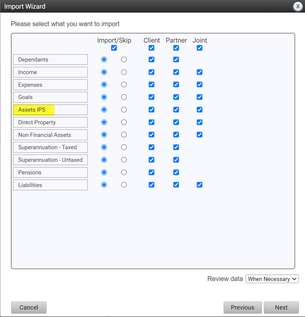
Task: Click the Next button
Action: coord(281,307)
